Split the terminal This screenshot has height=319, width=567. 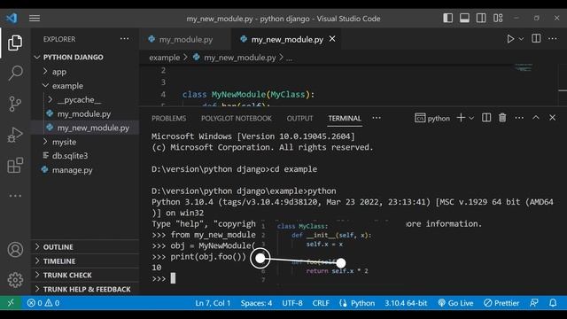click(x=486, y=118)
